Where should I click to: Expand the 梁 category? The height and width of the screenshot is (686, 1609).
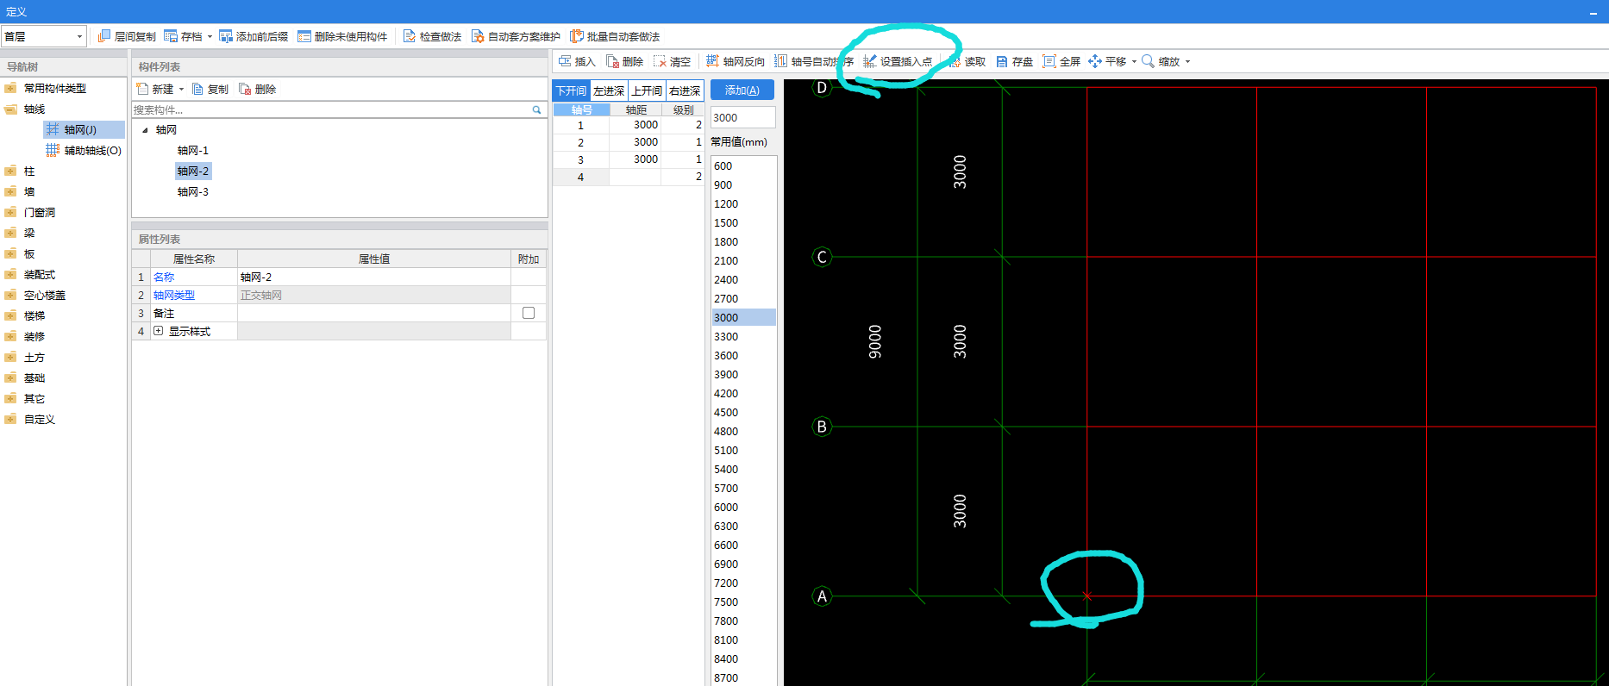10,233
